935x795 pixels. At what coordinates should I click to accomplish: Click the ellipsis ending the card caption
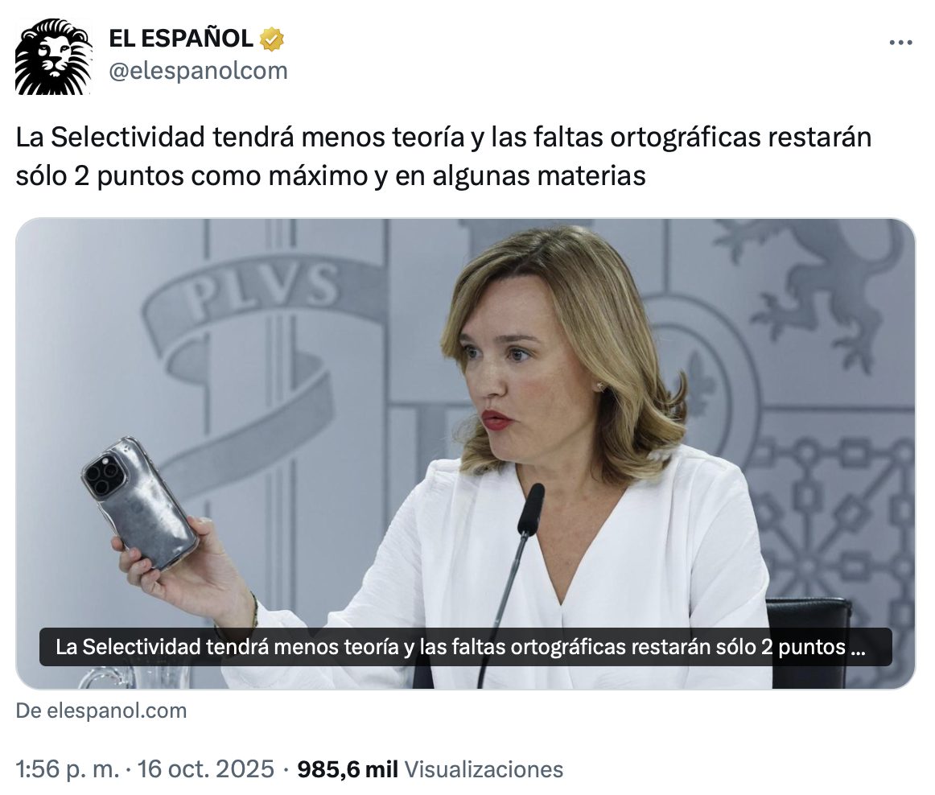click(858, 648)
